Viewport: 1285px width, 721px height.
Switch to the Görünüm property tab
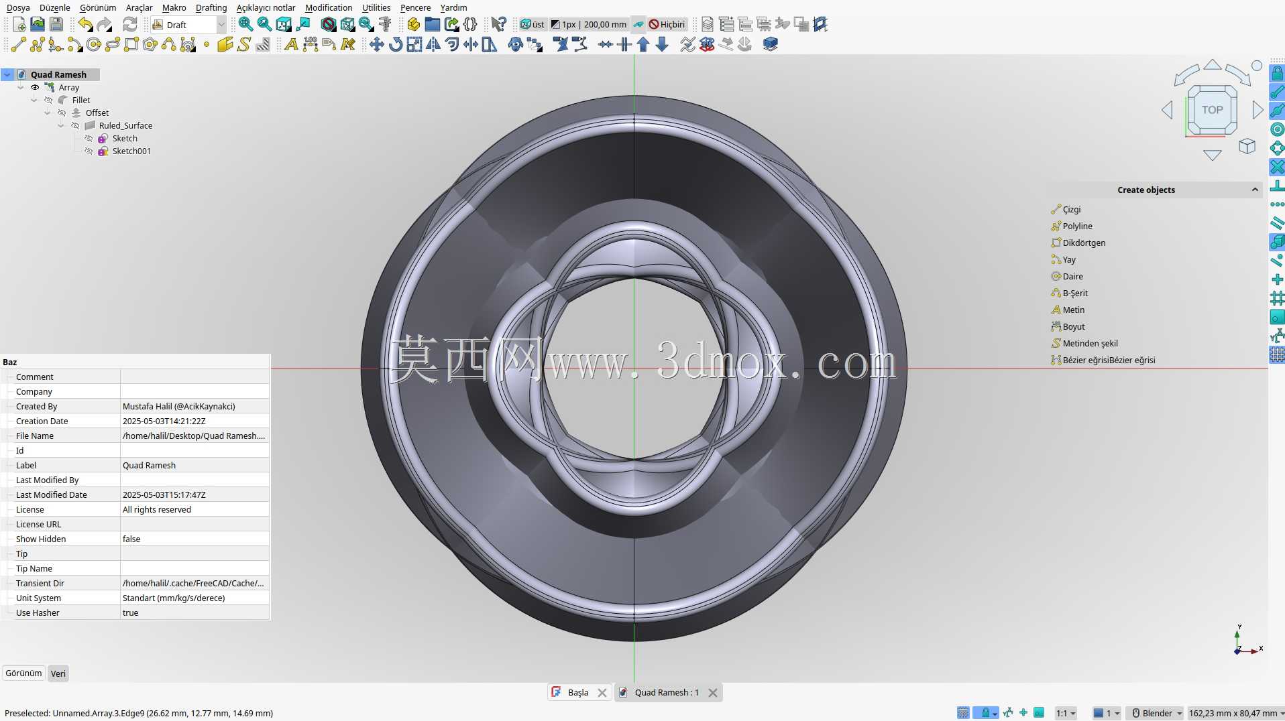click(23, 673)
